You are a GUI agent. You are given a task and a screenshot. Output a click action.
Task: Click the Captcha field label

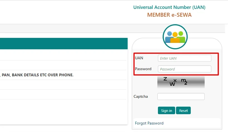141,96
